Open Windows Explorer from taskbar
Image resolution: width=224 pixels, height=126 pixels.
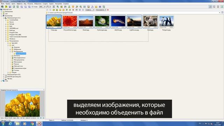[x=17, y=124]
